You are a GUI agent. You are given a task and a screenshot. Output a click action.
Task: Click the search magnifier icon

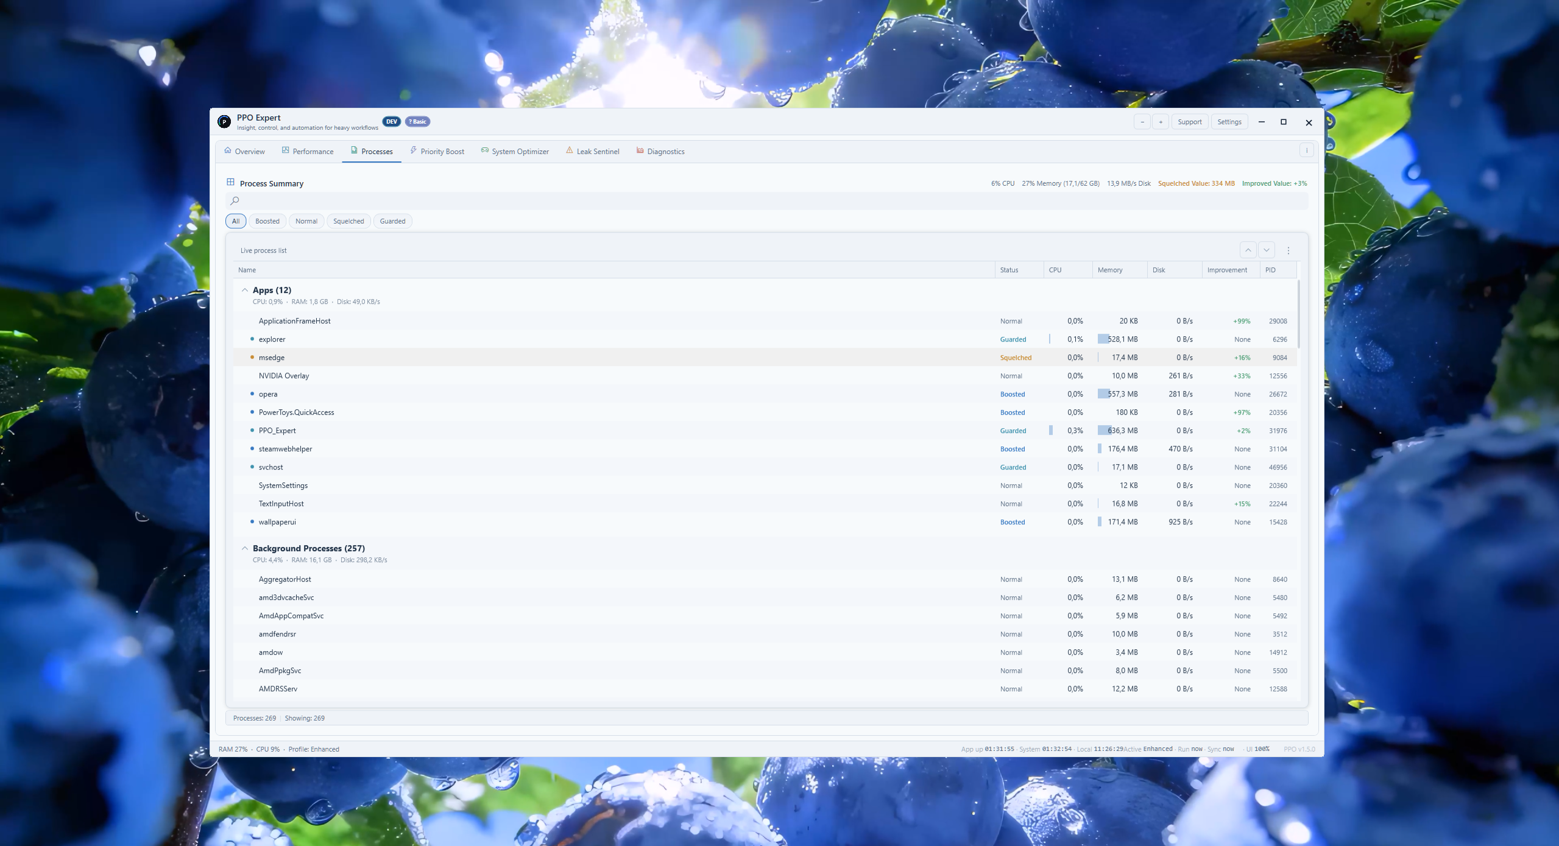coord(235,200)
